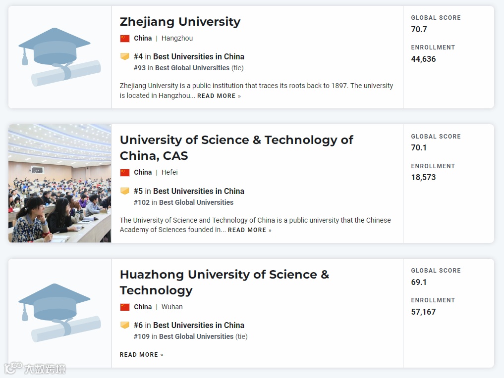
Task: Click Zhejiang University graduation cap placeholder icon
Action: pyautogui.click(x=59, y=57)
